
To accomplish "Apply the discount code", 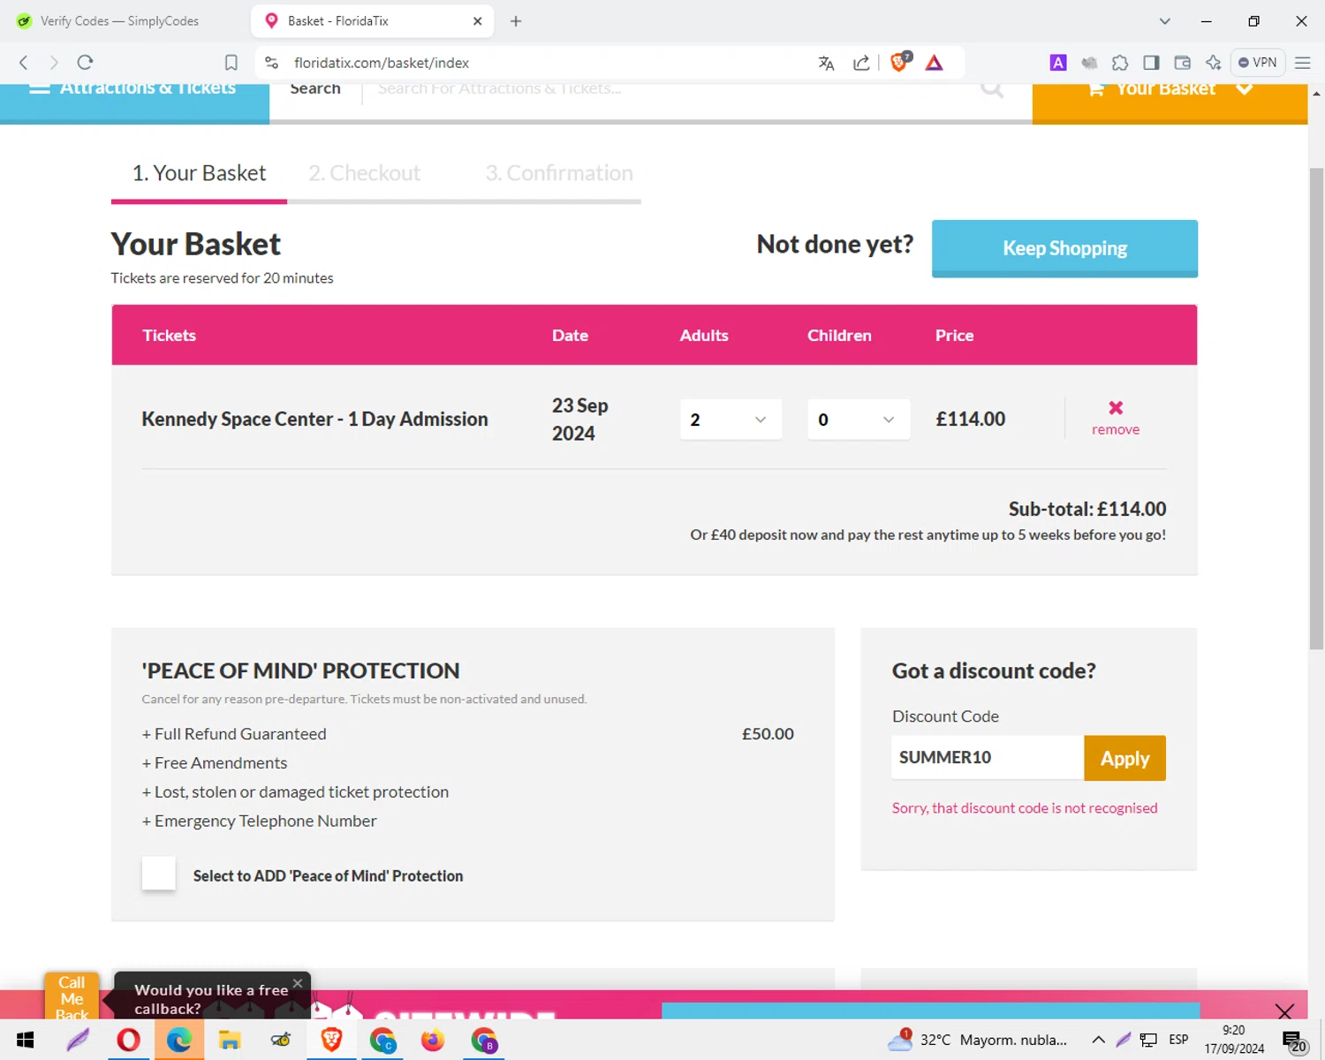I will (1124, 758).
